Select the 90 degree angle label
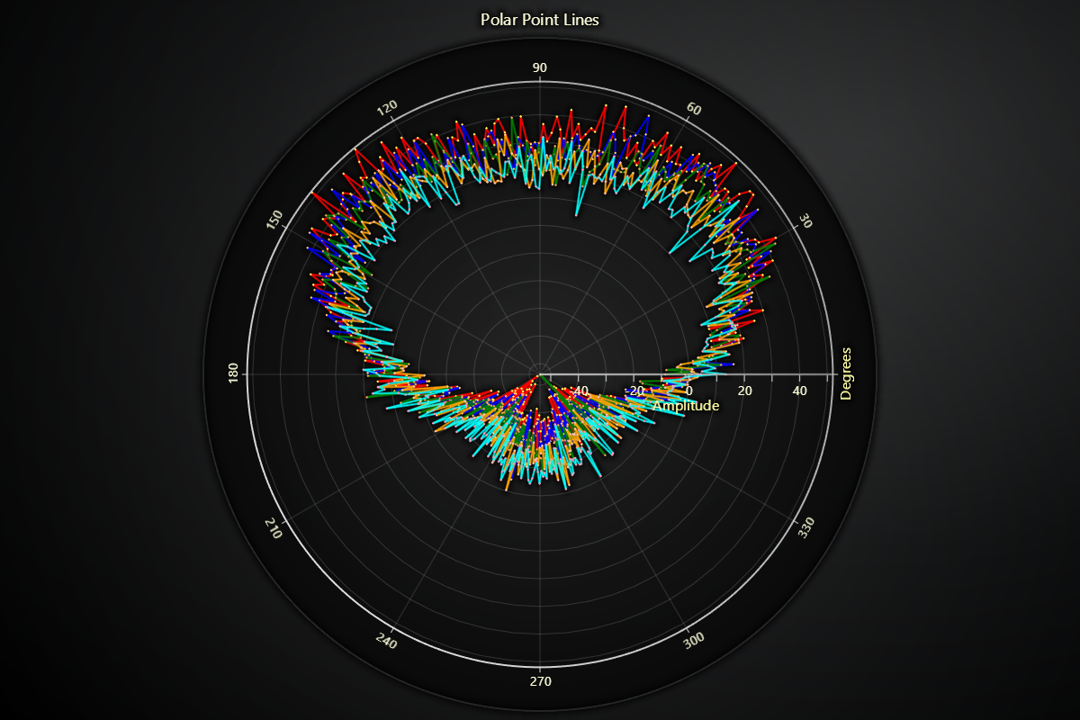 [540, 67]
